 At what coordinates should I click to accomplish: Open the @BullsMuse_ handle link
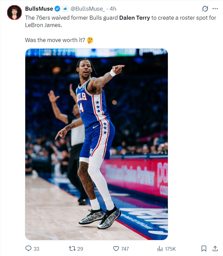click(88, 9)
